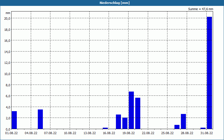Click the 2.6 mm bar before 19.08.22
The width and height of the screenshot is (224, 140).
pos(118,122)
